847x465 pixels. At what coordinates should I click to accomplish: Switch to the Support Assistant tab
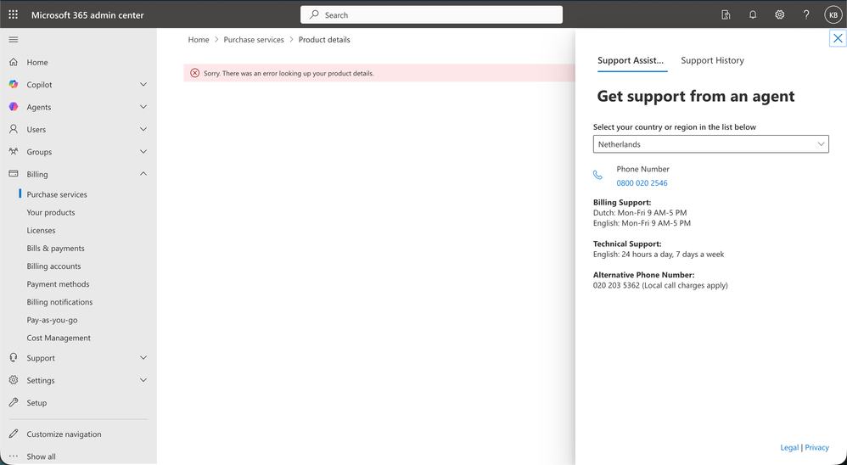click(631, 60)
